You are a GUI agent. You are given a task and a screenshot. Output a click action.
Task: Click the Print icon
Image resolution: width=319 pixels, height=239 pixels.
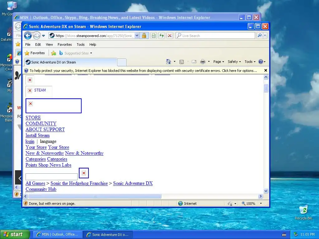pos(202,62)
